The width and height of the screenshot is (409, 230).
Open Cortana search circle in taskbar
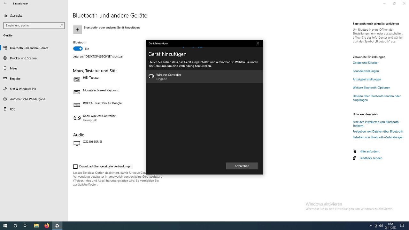[x=15, y=226]
